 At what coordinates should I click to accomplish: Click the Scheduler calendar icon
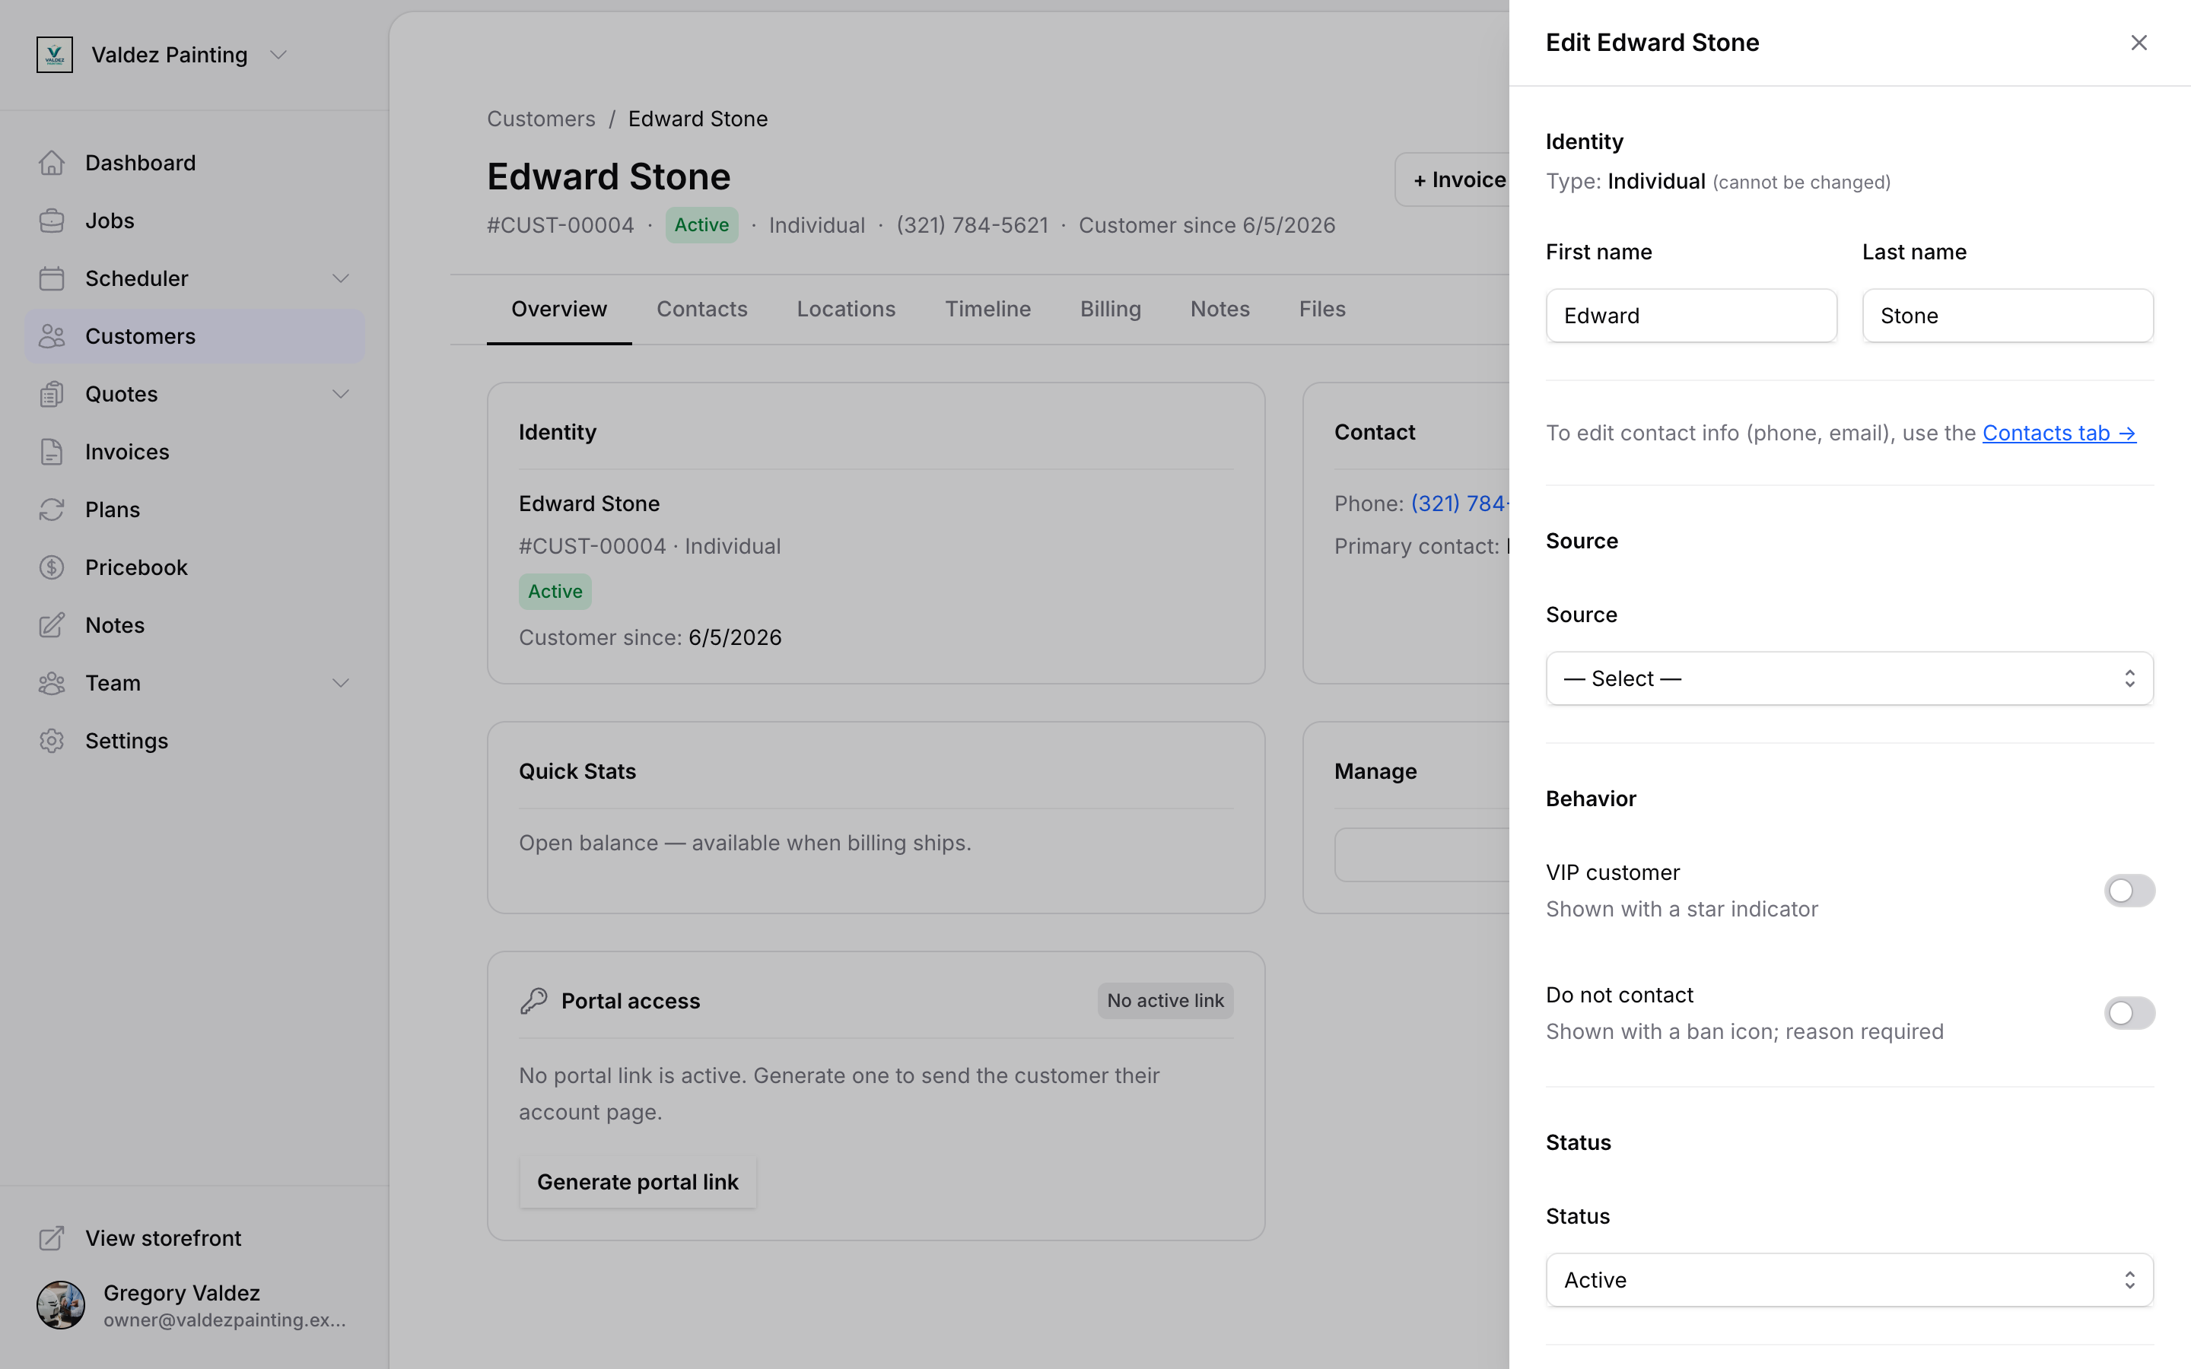[52, 279]
